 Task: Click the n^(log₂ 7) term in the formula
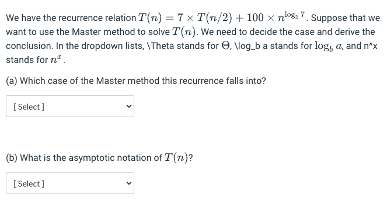(x=291, y=16)
